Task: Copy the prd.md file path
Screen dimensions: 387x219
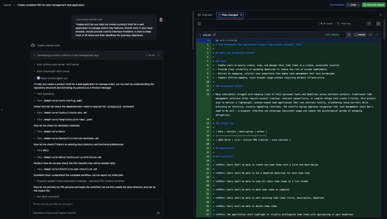Action: tap(215, 35)
